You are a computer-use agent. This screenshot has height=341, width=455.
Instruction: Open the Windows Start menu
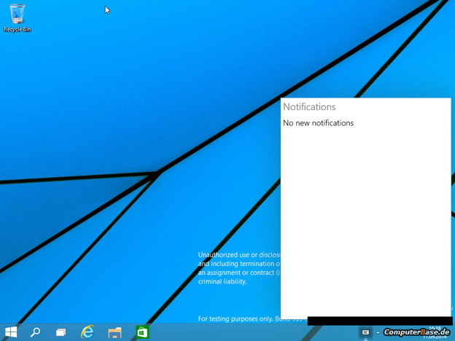(x=11, y=332)
